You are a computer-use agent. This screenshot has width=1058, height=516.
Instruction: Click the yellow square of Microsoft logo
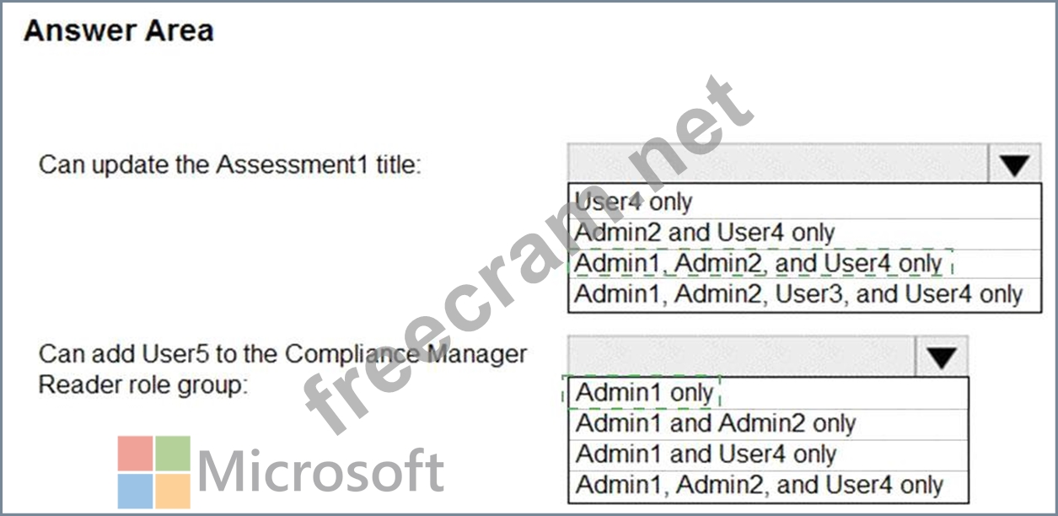pyautogui.click(x=173, y=491)
